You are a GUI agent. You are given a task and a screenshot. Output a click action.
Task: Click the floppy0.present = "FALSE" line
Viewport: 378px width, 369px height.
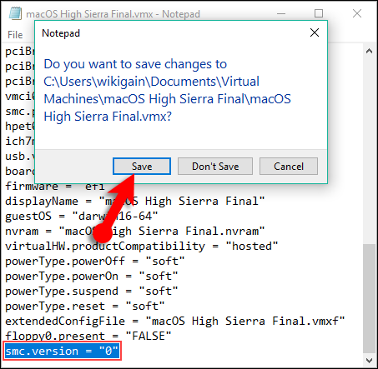tap(88, 336)
